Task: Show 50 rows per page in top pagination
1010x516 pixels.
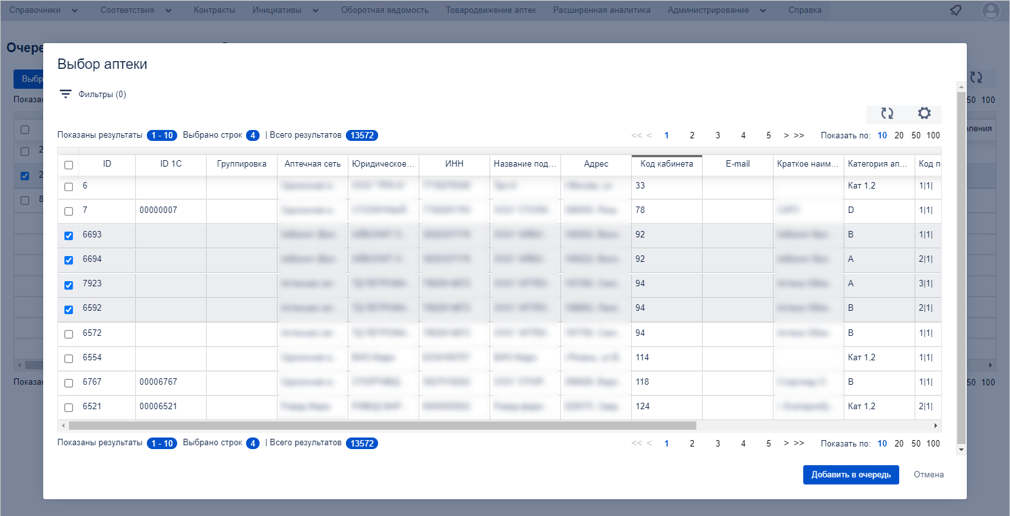Action: pyautogui.click(x=916, y=136)
